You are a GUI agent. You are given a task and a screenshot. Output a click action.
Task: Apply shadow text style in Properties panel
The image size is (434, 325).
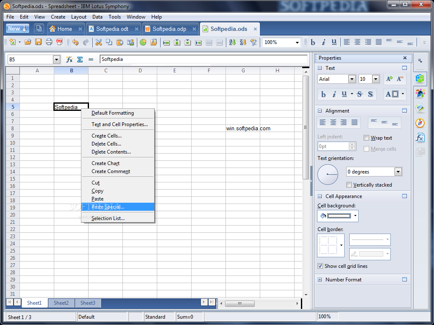[370, 94]
